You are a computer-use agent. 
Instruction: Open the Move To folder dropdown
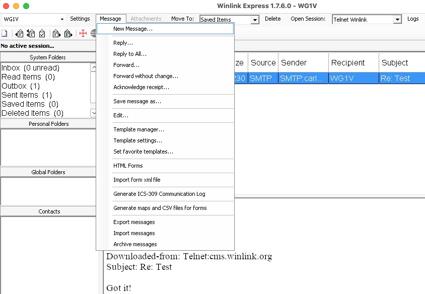255,20
